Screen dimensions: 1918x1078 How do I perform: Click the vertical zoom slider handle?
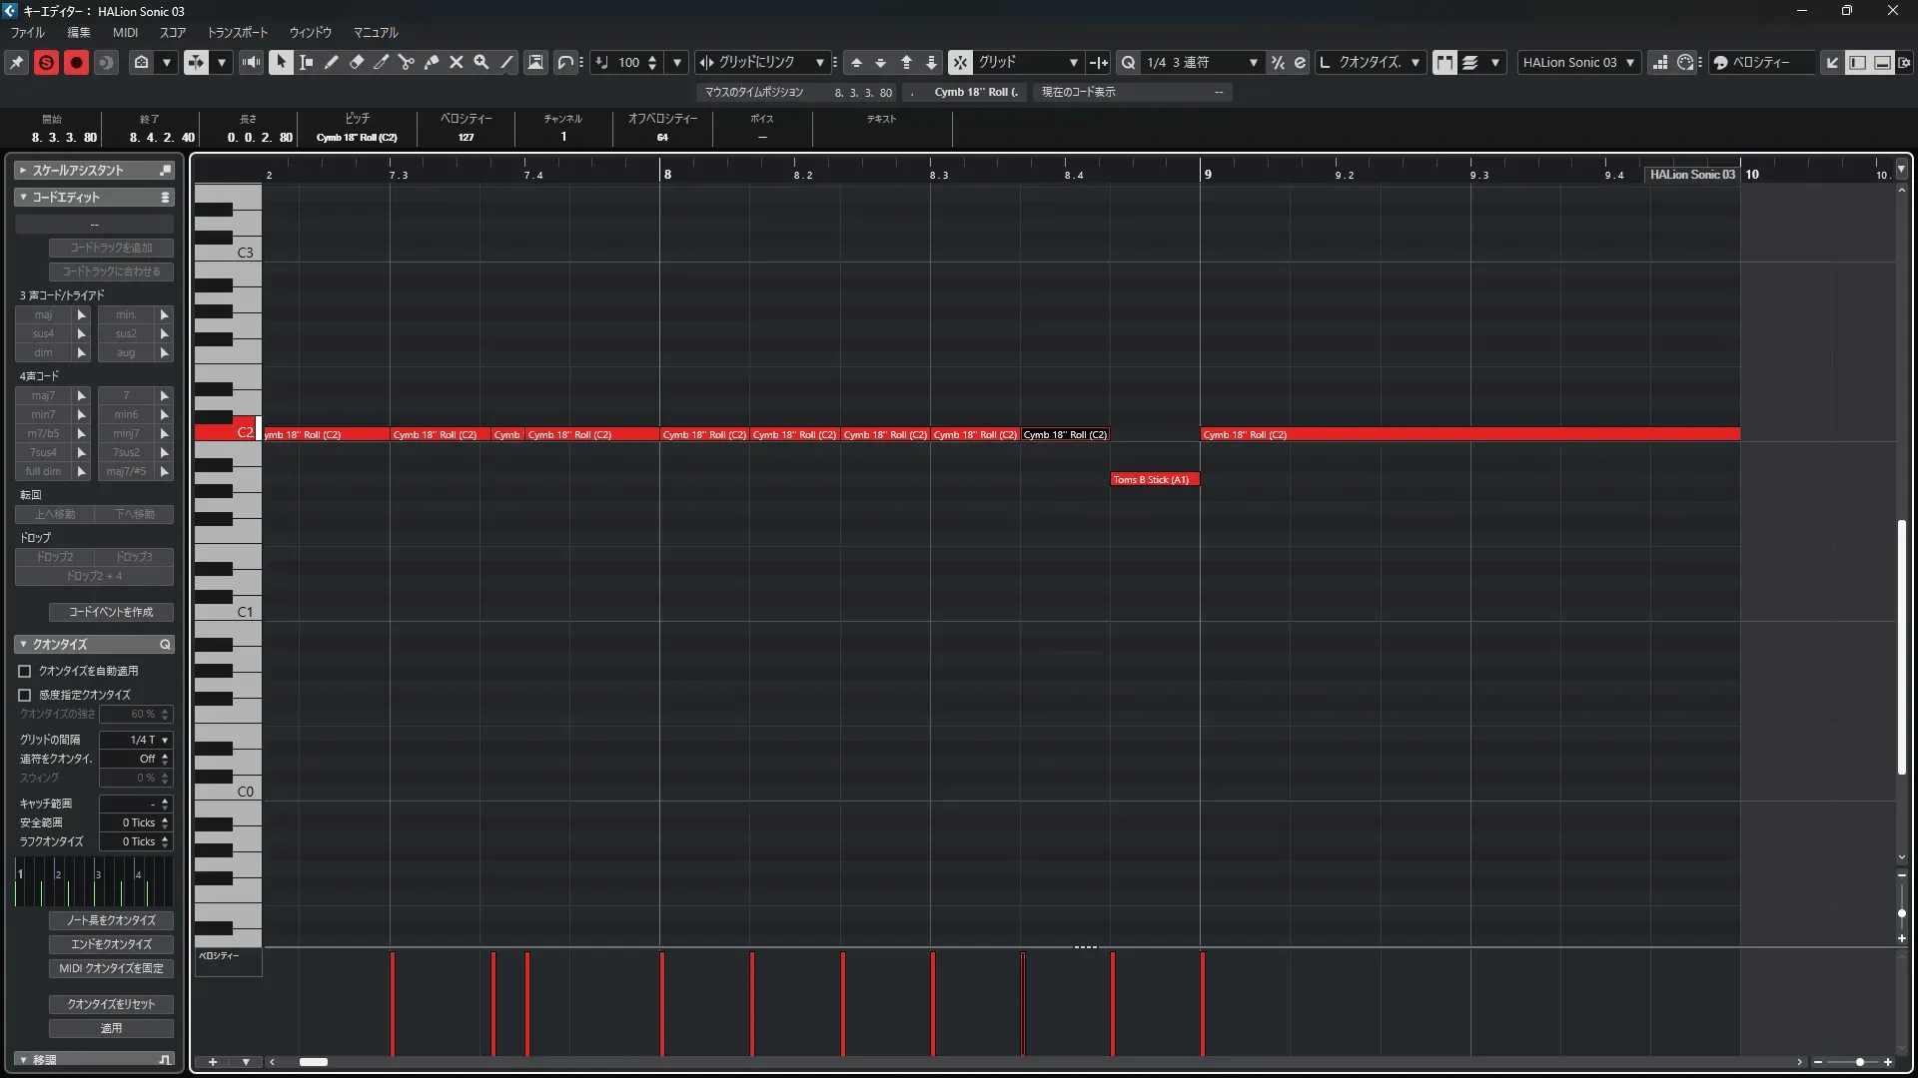1901,913
